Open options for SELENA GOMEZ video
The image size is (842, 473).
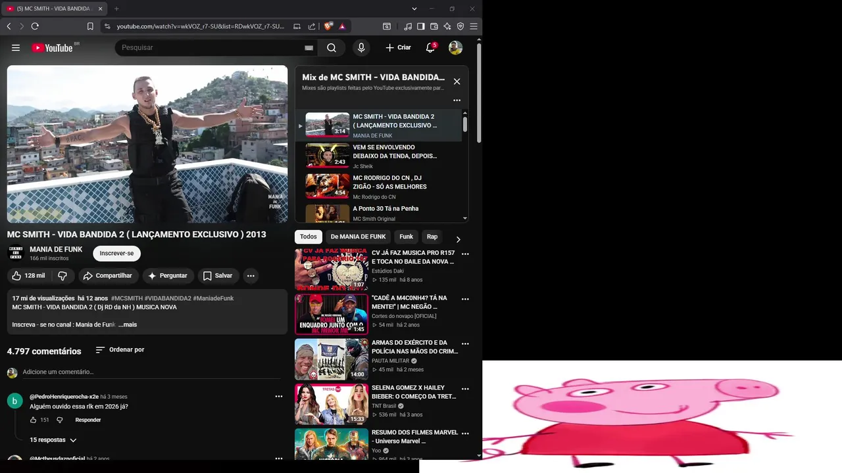(x=465, y=389)
